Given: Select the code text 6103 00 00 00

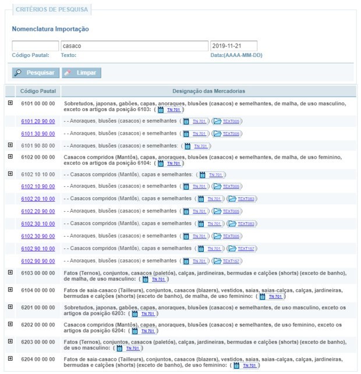Looking at the screenshot, I should (38, 273).
